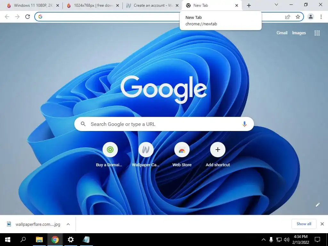Dismiss the downloads bar

coord(322,224)
